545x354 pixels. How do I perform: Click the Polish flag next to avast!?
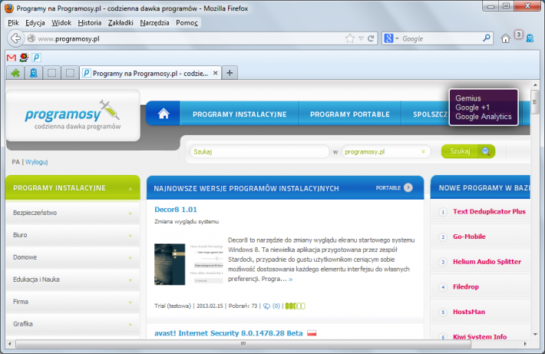(312, 333)
